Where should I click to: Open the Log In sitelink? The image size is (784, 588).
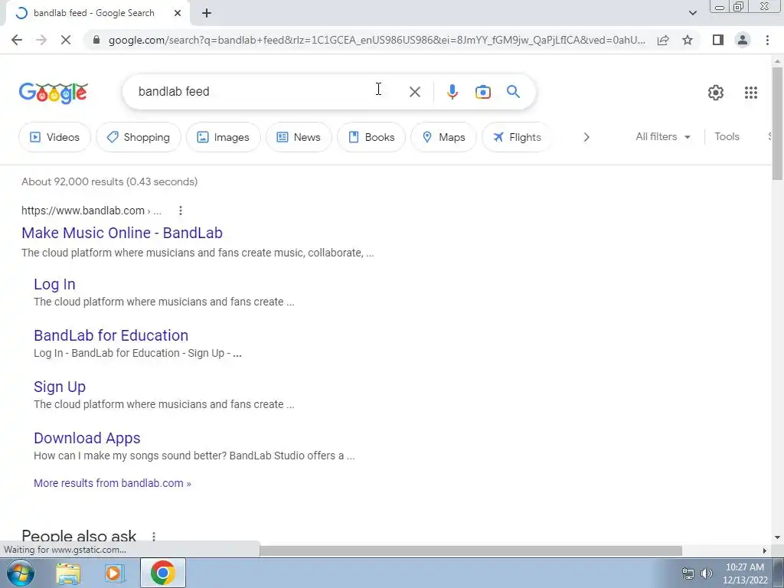(54, 284)
